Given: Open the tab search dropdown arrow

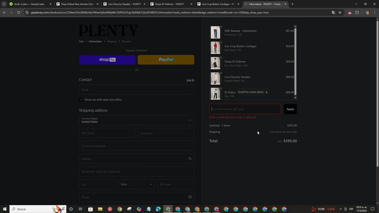Looking at the screenshot, I should click(4, 4).
